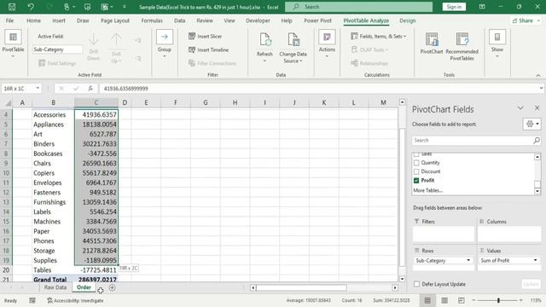Click Insert Slicer icon

[192, 36]
